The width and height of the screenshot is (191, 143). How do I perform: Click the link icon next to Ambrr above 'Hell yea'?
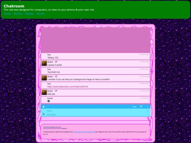pos(56,91)
